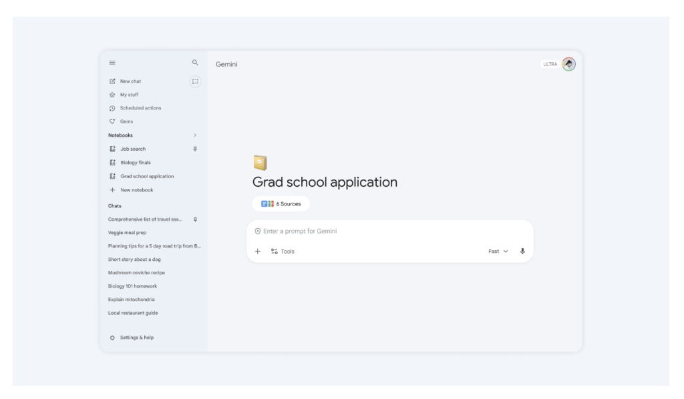Open My stuff in the sidebar
This screenshot has width=684, height=399.
pos(129,95)
